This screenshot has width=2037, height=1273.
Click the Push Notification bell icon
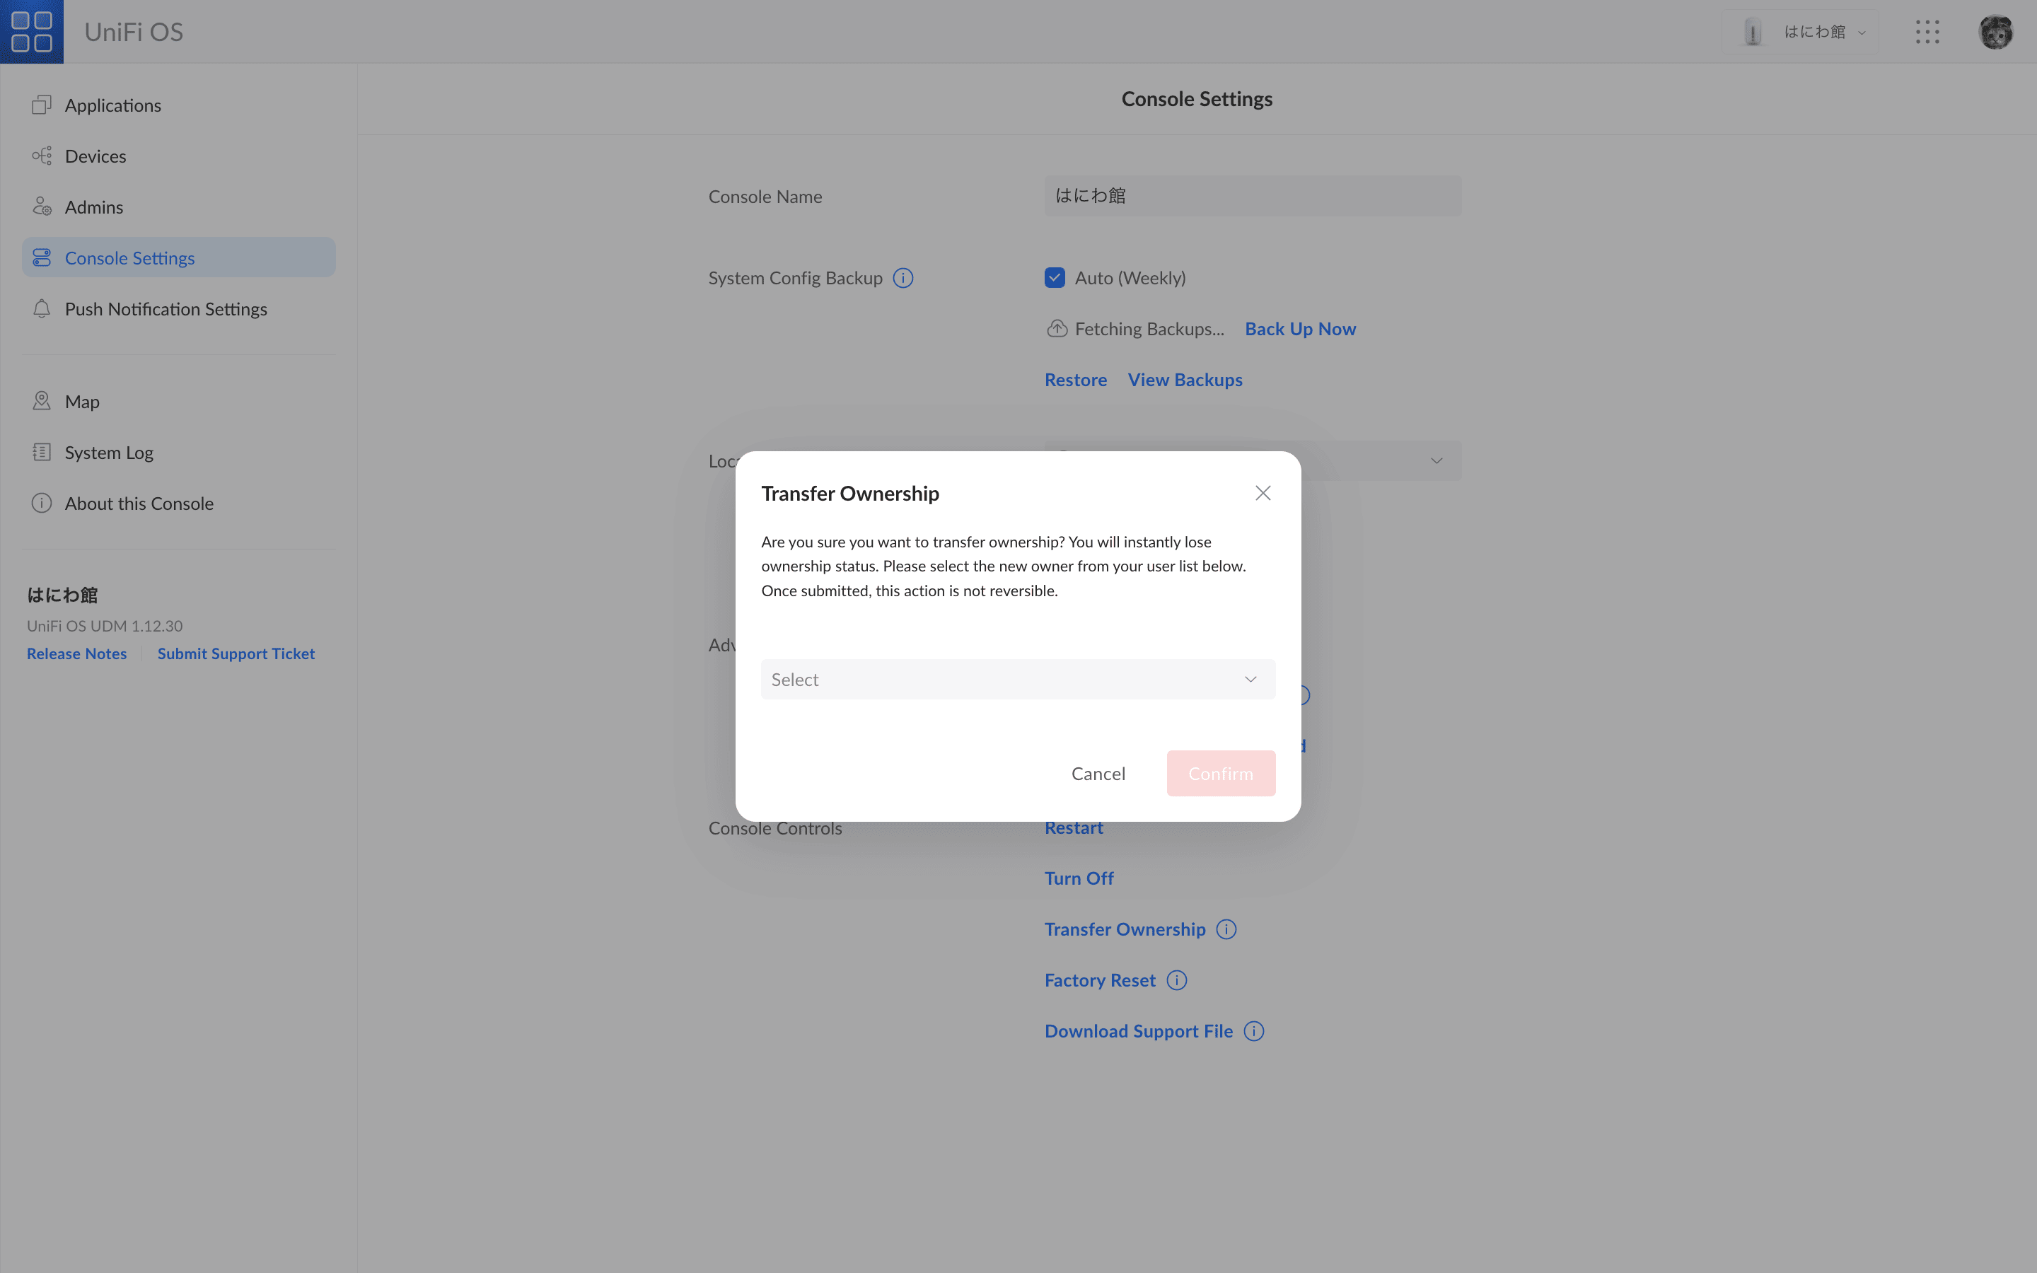tap(41, 309)
